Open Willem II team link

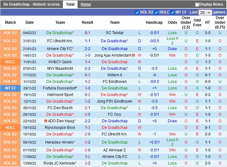[x=115, y=75]
